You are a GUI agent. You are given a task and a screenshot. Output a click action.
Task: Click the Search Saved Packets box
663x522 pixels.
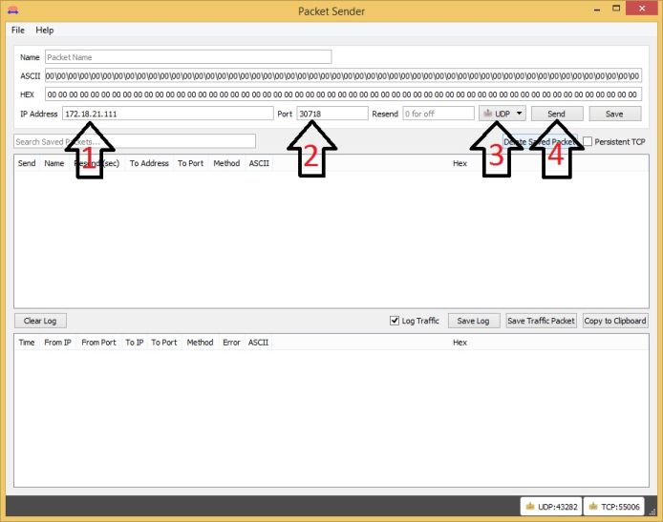click(x=134, y=141)
